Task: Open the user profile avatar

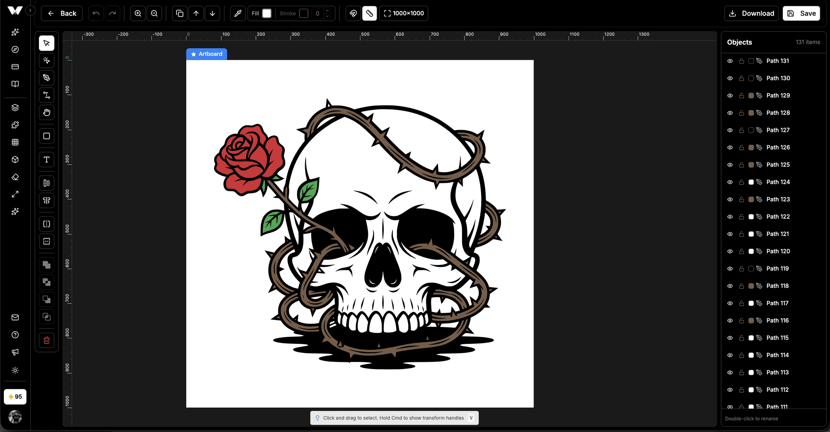Action: [15, 417]
